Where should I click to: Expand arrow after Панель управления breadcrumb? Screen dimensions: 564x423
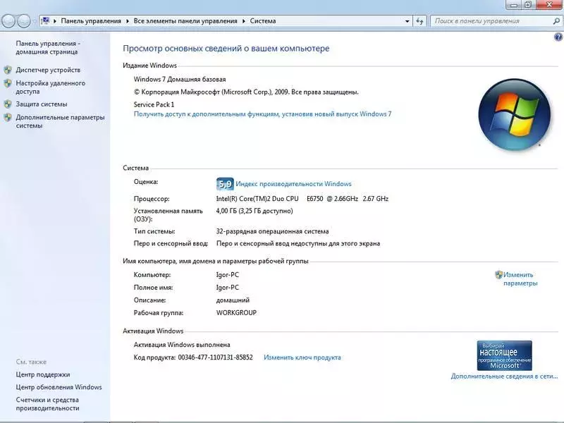(x=128, y=21)
